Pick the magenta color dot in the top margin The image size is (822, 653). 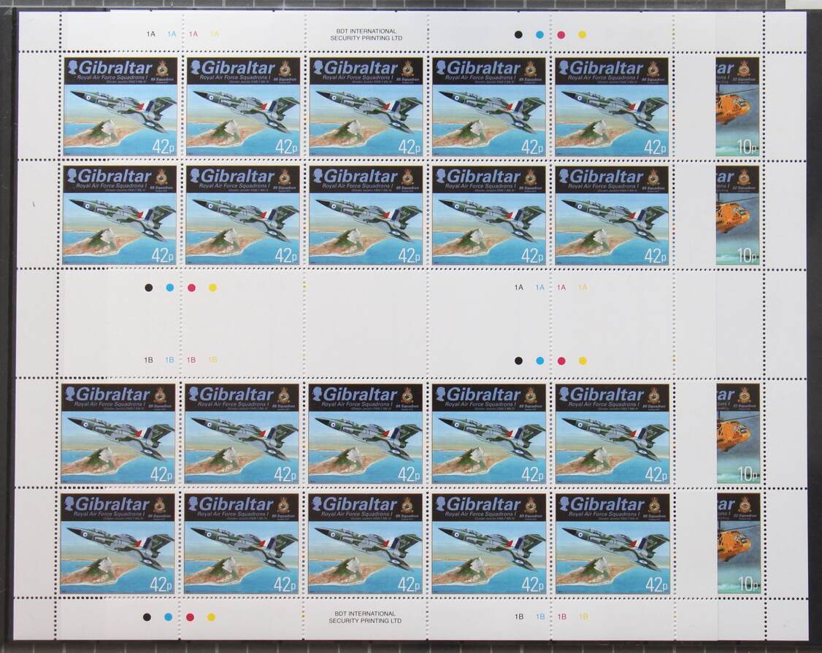pos(561,34)
